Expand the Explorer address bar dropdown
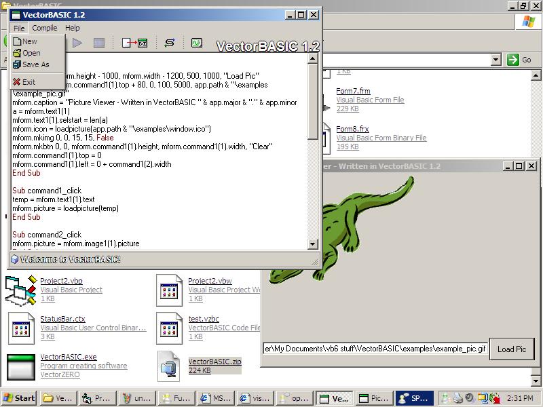This screenshot has width=543, height=407. click(x=495, y=60)
